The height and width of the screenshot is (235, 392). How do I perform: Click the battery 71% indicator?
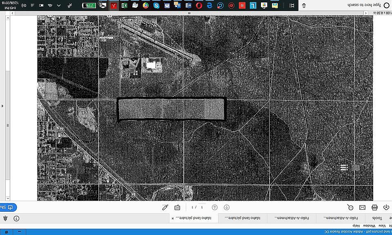89,5
